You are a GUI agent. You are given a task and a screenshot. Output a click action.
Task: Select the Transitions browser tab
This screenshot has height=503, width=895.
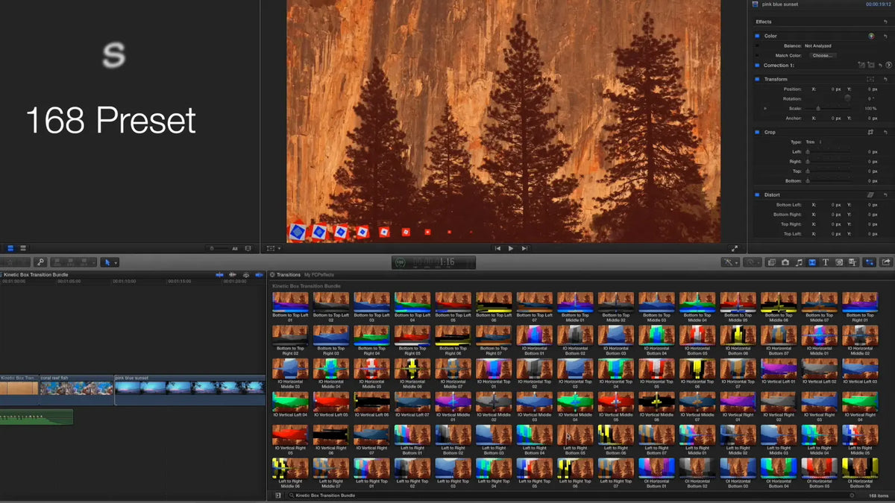point(288,275)
